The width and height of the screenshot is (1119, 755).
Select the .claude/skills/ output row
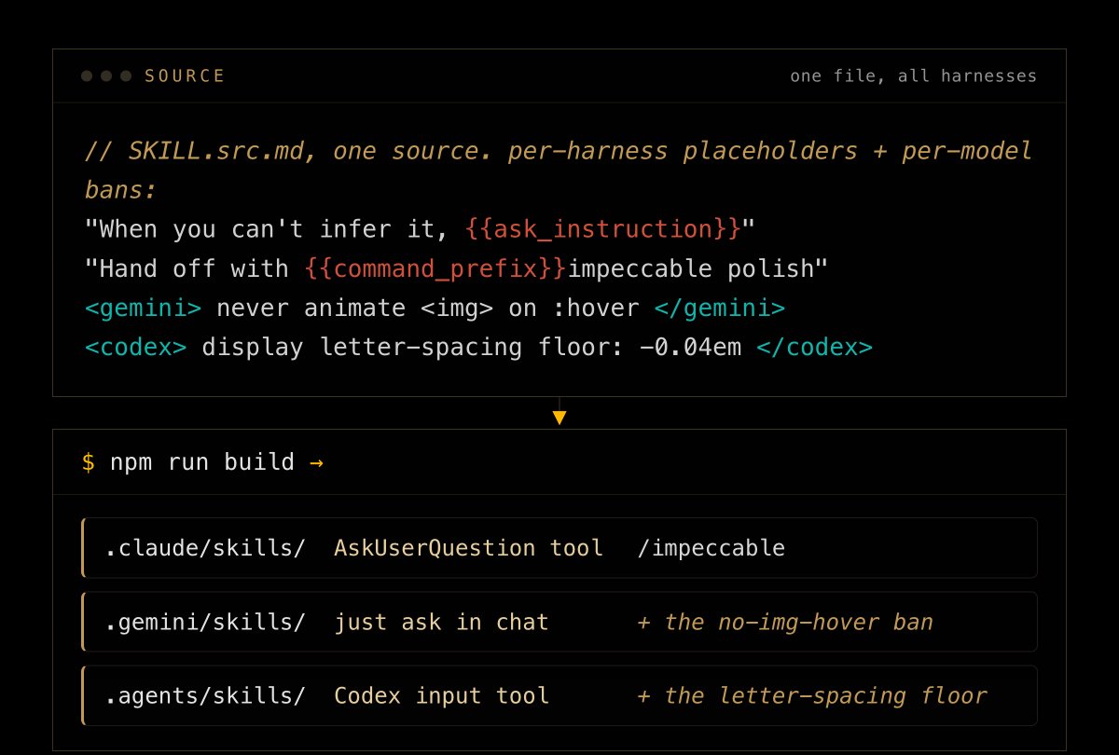(559, 548)
